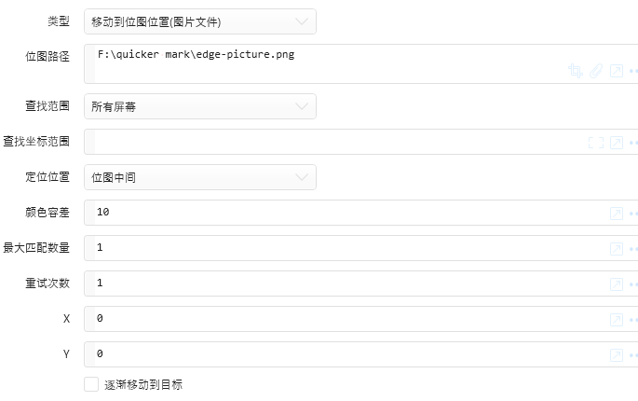Open the 定位位置 dropdown showing 位图中间

(200, 177)
